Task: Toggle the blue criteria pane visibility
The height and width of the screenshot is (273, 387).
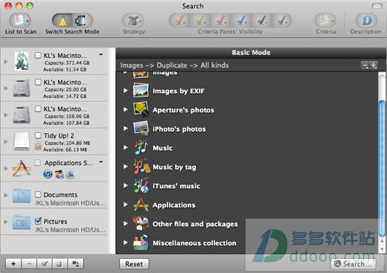Action: [241, 21]
